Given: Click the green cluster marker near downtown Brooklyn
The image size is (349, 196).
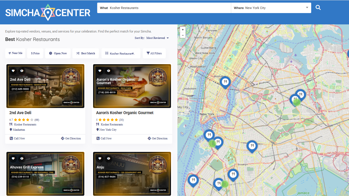Looking at the screenshot, I should (x=212, y=143).
